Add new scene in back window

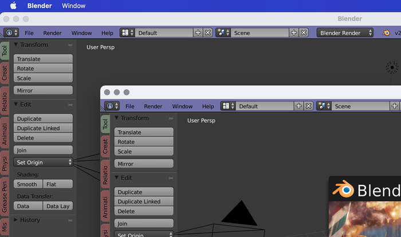click(294, 33)
